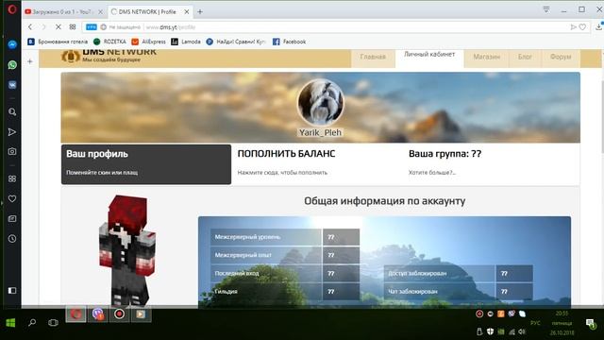This screenshot has height=340, width=604.
Task: Go back with the browser back arrow
Action: tap(30, 27)
